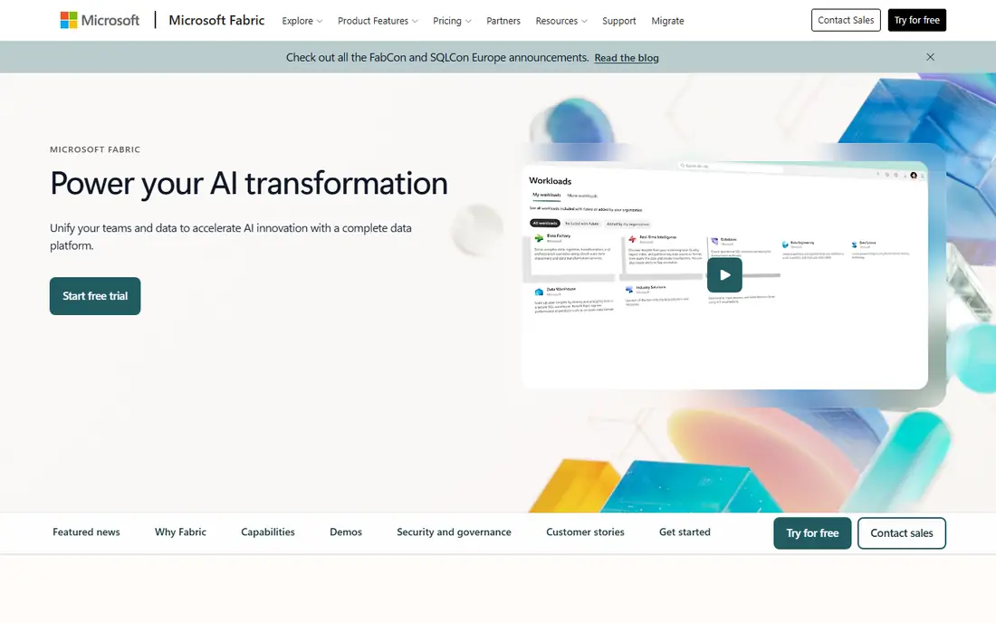
Task: Click the Real-Time Intelligence icon in video
Action: pyautogui.click(x=633, y=239)
